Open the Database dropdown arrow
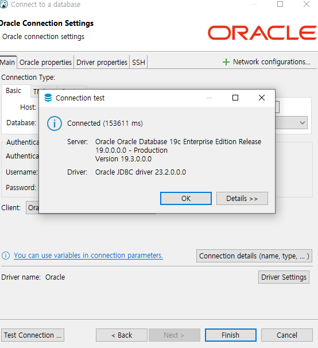 pyautogui.click(x=302, y=123)
